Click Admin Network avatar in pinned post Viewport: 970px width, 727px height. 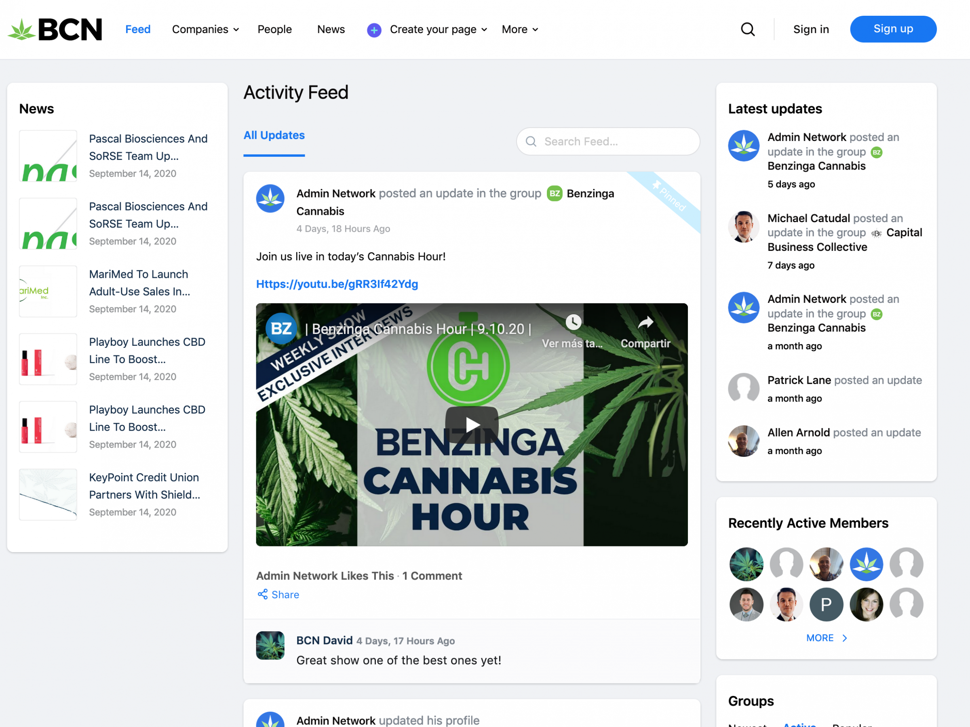click(x=270, y=199)
